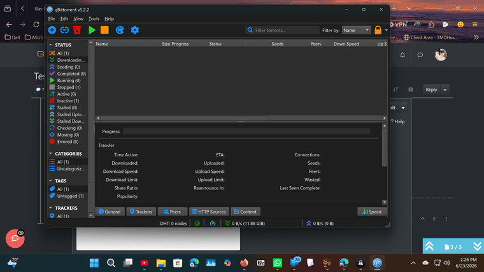The image size is (484, 272).
Task: Collapse the TAGS section
Action: click(x=50, y=180)
